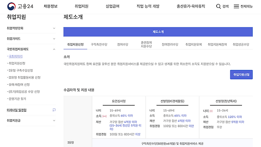Screen dimensions: 261x147
Task: Click the 중위소득 120% 이하 text
Action: pos(229,117)
